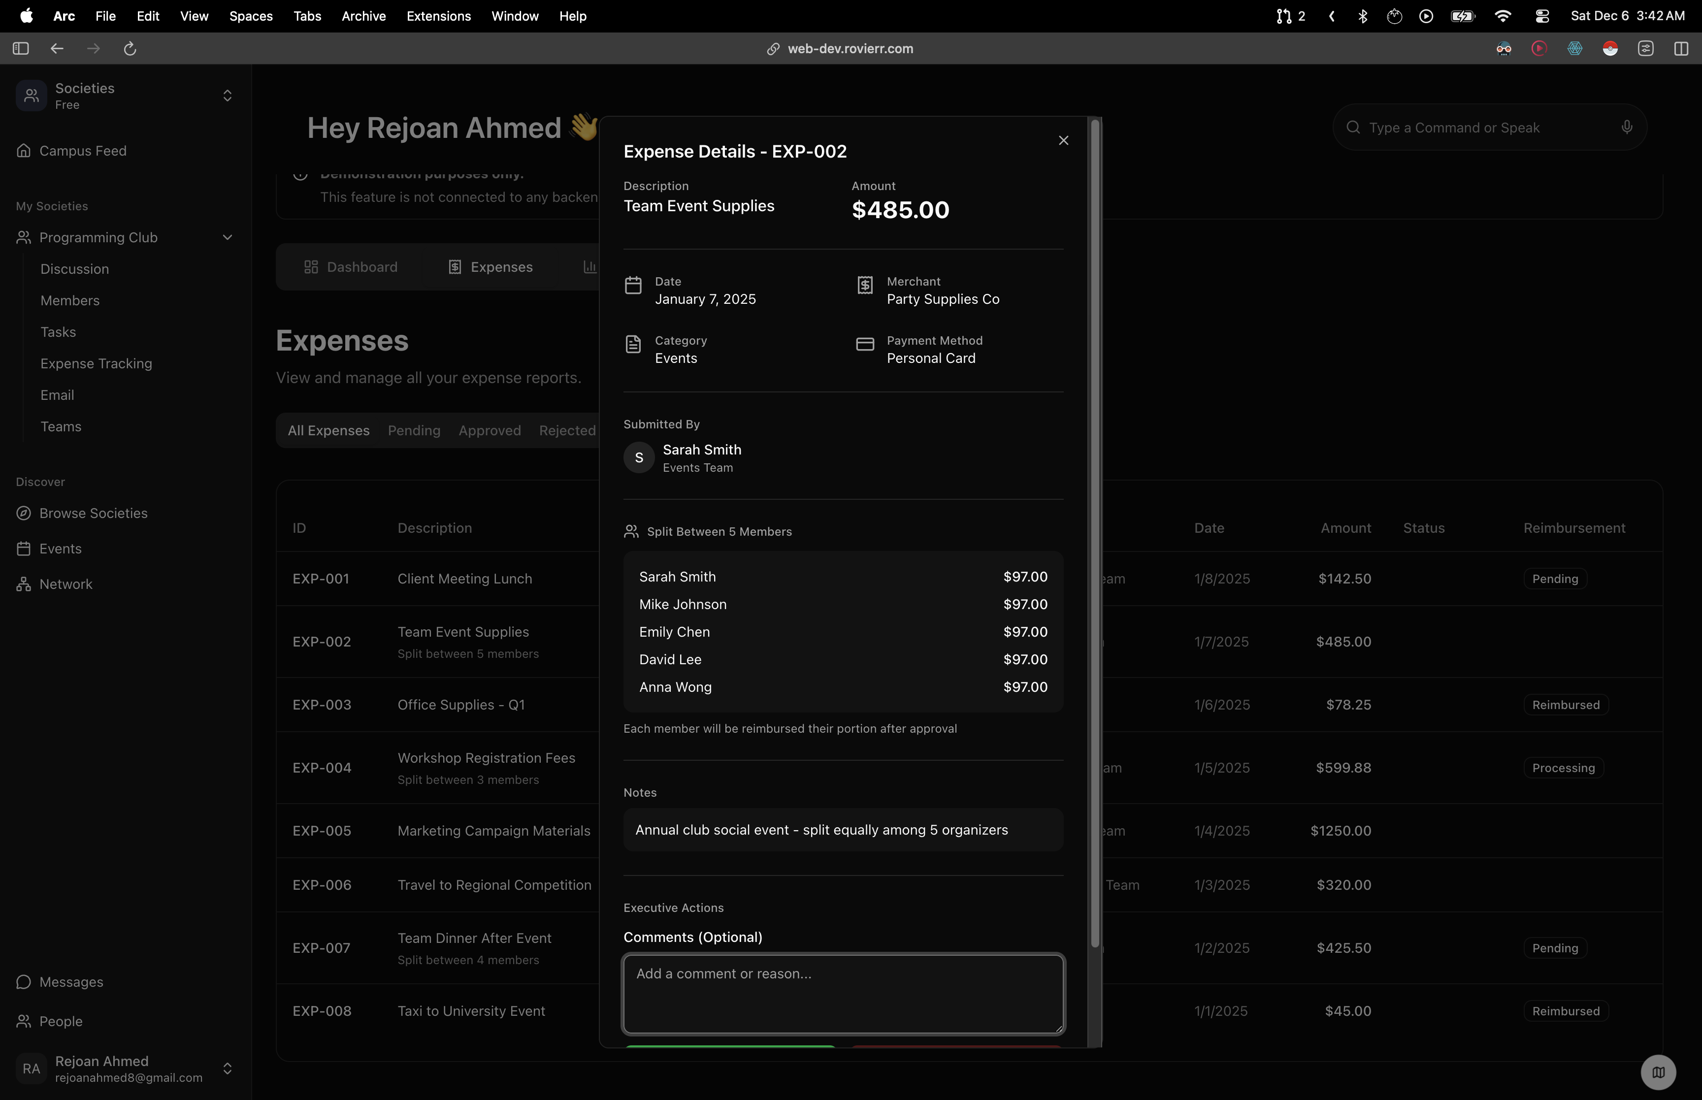Expand the Rejoan Ahmed account menu

(x=227, y=1068)
